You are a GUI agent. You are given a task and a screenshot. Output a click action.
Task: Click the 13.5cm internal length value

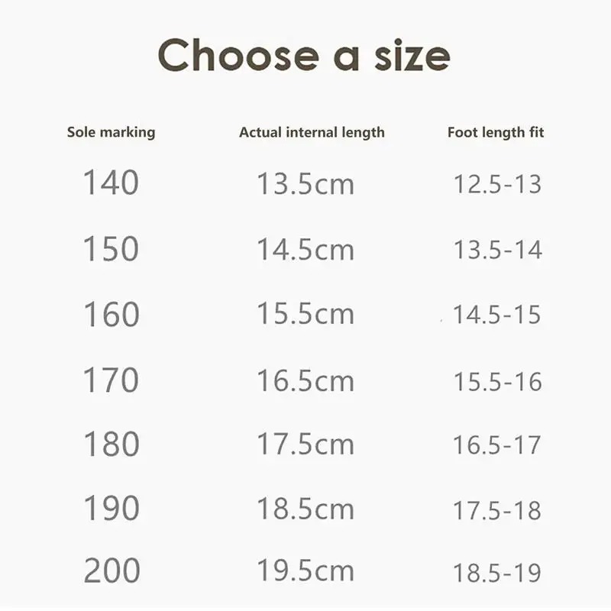305,184
